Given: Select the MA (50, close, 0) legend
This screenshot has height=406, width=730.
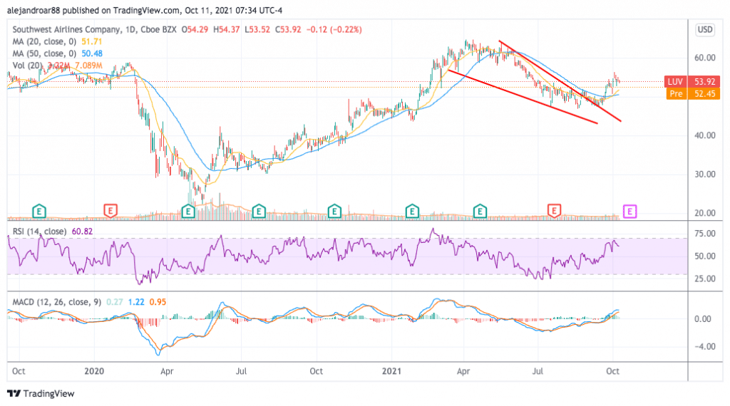Looking at the screenshot, I should [x=44, y=53].
